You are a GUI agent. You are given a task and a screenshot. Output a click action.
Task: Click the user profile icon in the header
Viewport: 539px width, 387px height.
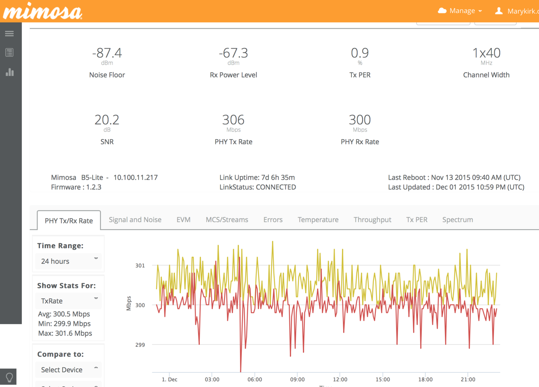[x=499, y=11]
